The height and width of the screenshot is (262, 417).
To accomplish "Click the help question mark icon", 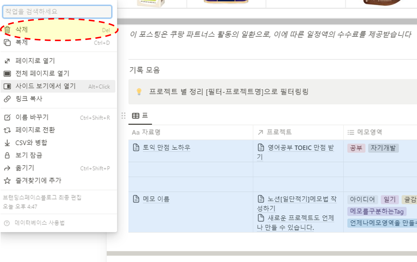I will coord(7,223).
